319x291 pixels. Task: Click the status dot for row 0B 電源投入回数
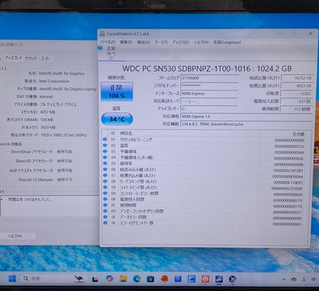[x=105, y=199]
